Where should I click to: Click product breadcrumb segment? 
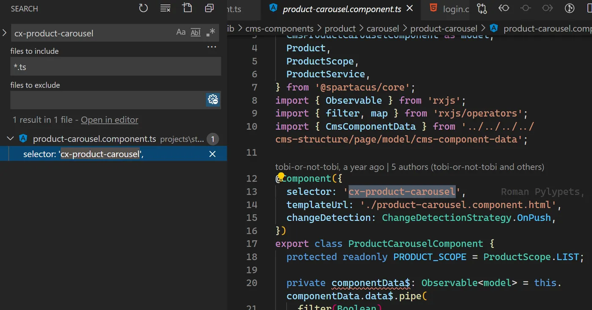[340, 28]
